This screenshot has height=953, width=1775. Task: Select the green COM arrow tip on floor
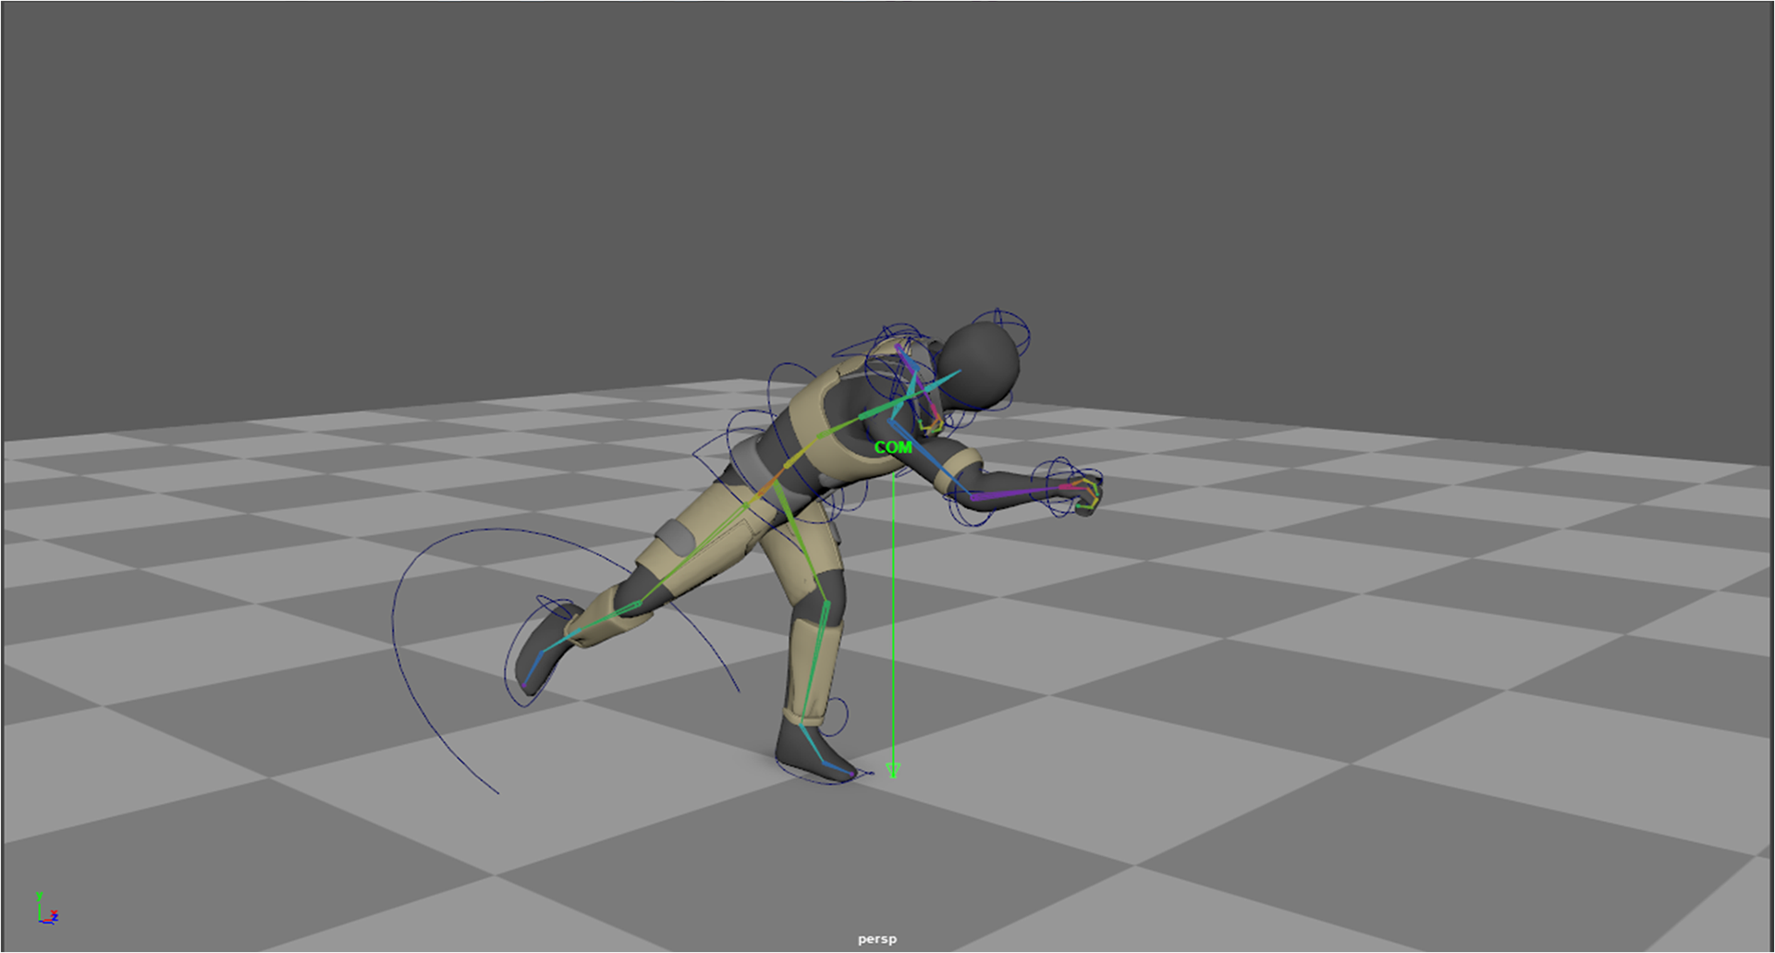pyautogui.click(x=893, y=770)
